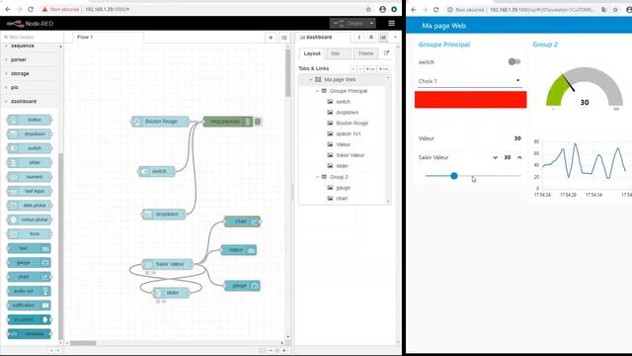Select colour picker node in palette
This screenshot has width=632, height=356.
(30, 220)
